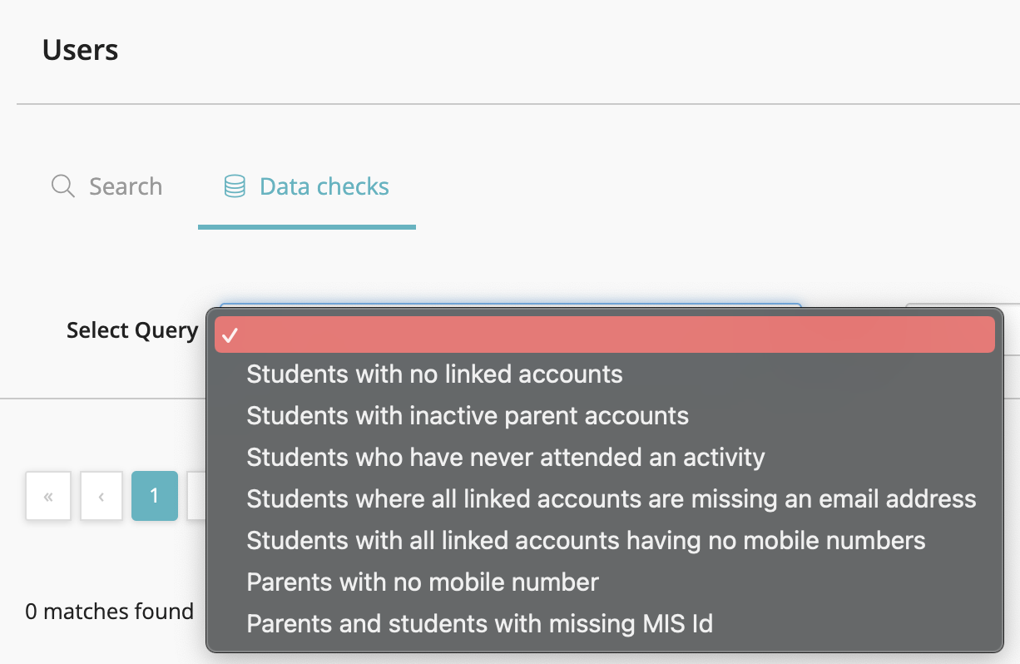Click the 0 matches found text
Image resolution: width=1020 pixels, height=664 pixels.
click(x=109, y=612)
